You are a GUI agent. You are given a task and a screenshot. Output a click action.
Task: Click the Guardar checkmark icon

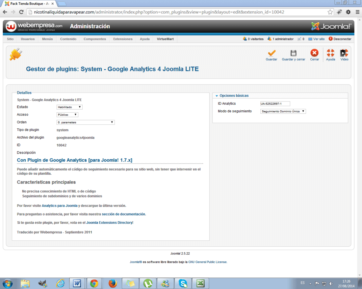[x=271, y=53]
